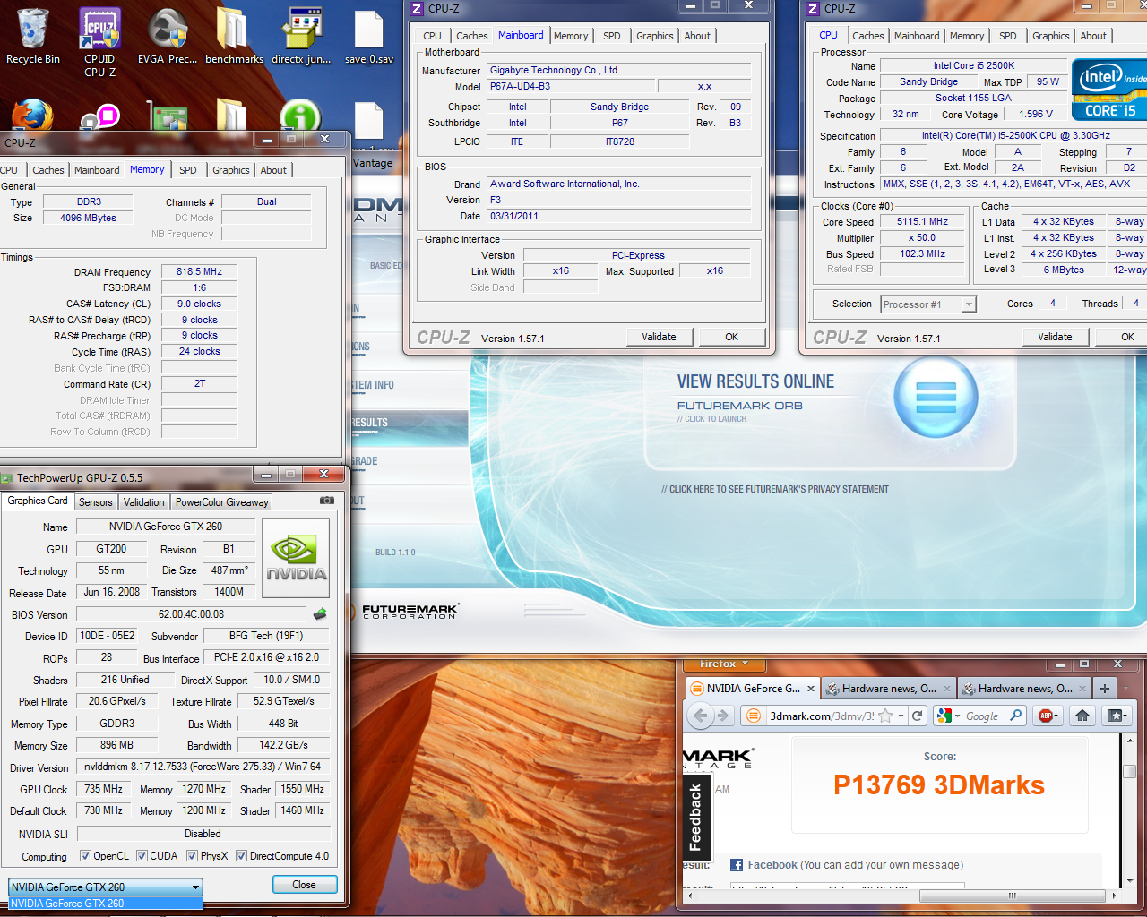Open the Processor #1 selection dropdown
The width and height of the screenshot is (1147, 917).
pos(928,304)
